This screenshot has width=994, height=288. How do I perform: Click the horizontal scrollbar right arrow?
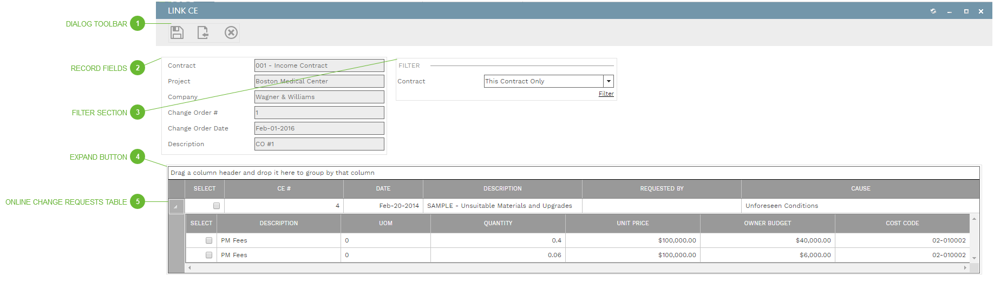[x=965, y=267]
